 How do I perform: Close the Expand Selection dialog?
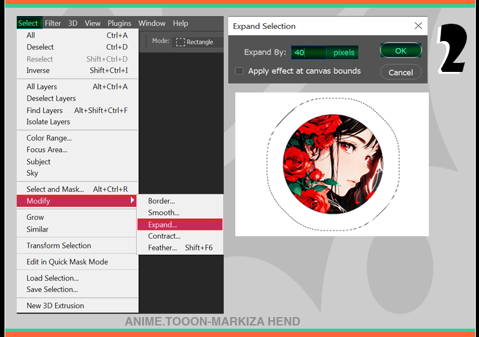pyautogui.click(x=418, y=26)
